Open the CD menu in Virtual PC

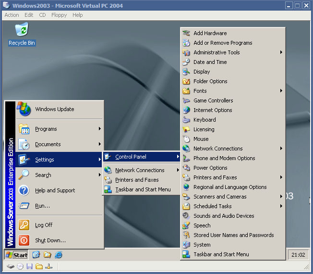click(42, 15)
